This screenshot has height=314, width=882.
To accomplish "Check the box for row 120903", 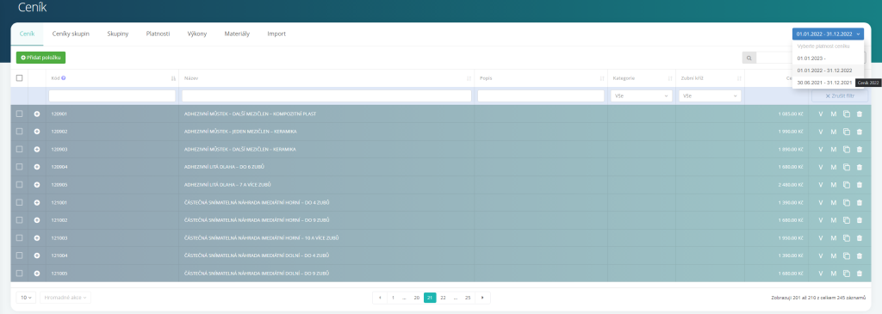I will (19, 150).
